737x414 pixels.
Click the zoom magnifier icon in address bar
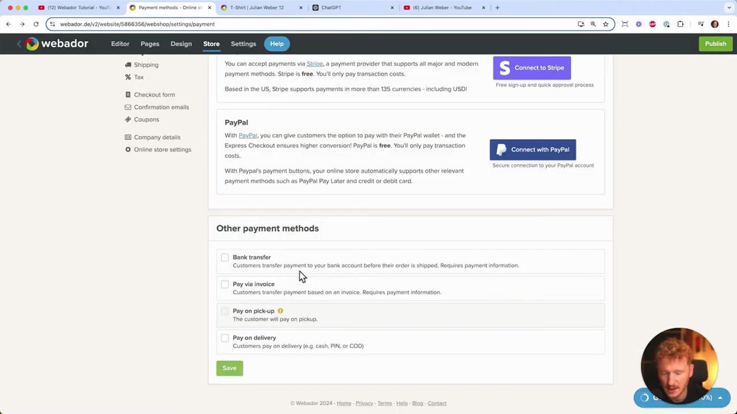(593, 24)
